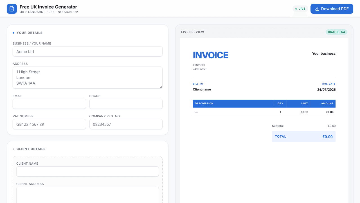
Task: Click the total amount £0.00 in blue
Action: (327, 137)
